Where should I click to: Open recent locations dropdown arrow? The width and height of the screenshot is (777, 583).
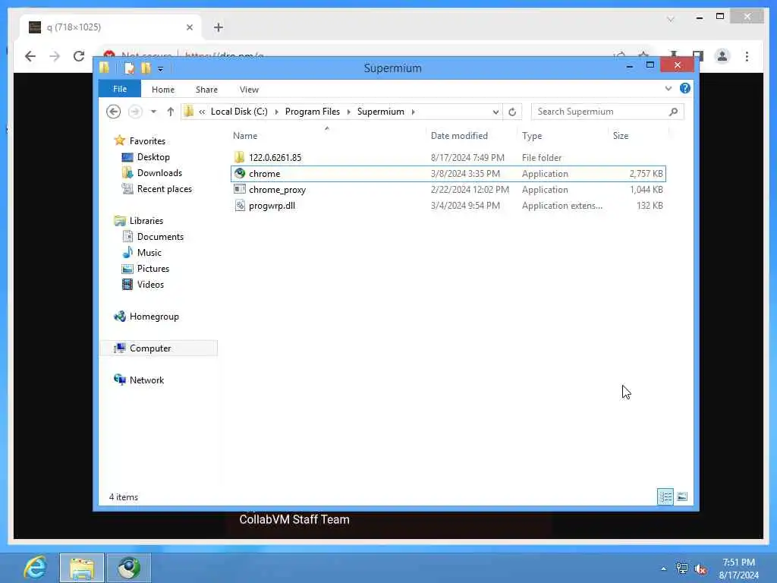[153, 112]
